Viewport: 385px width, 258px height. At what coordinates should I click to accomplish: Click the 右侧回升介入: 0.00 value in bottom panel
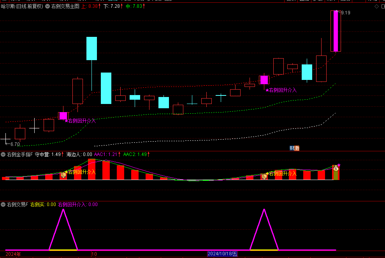point(78,204)
